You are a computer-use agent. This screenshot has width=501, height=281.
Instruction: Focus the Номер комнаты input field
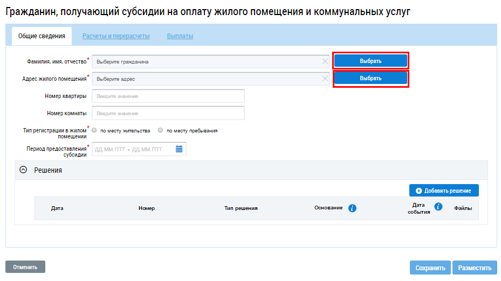coord(168,113)
